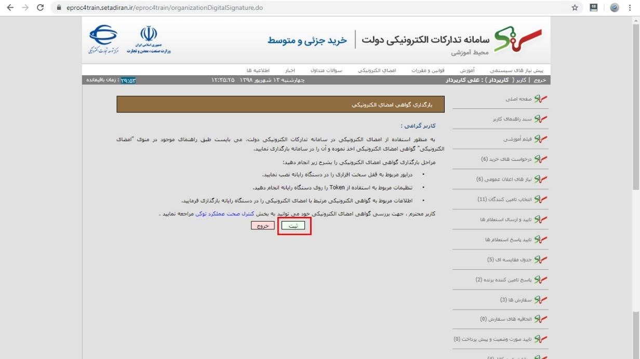The width and height of the screenshot is (640, 359).
Task: Reload the page from the browser toolbar
Action: (x=41, y=8)
